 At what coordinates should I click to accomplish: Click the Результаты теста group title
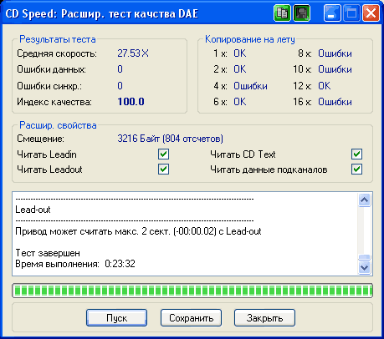coord(58,39)
